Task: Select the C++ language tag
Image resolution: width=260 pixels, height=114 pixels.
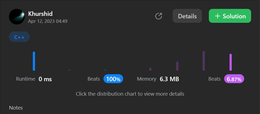Action: tap(19, 37)
